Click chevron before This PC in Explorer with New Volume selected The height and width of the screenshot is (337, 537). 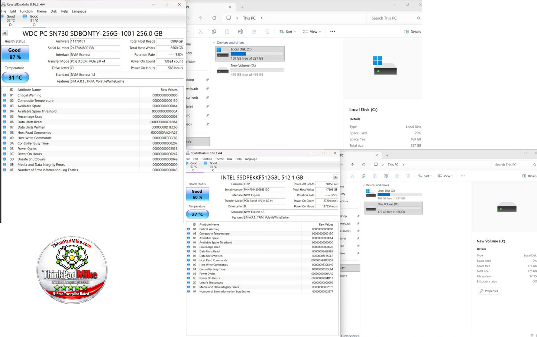(x=383, y=164)
